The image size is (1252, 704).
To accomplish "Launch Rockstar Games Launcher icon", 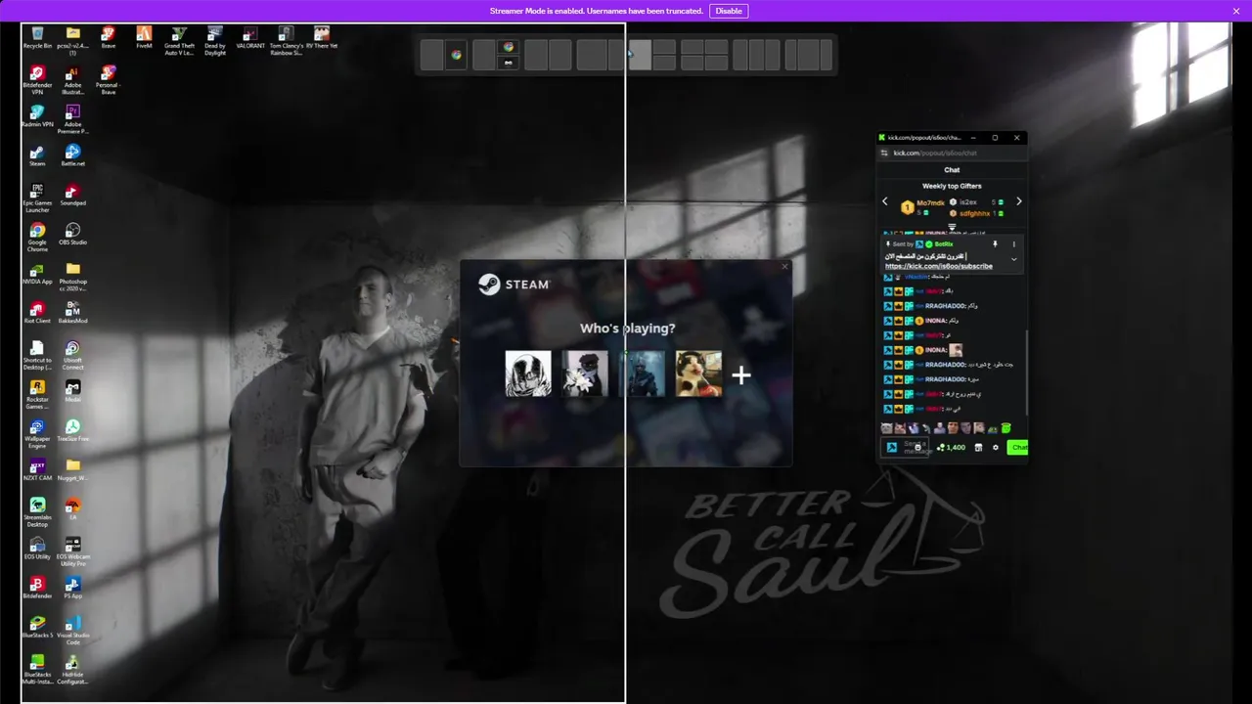I will point(37,394).
